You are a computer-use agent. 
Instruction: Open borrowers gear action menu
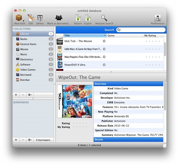[x=30, y=140]
